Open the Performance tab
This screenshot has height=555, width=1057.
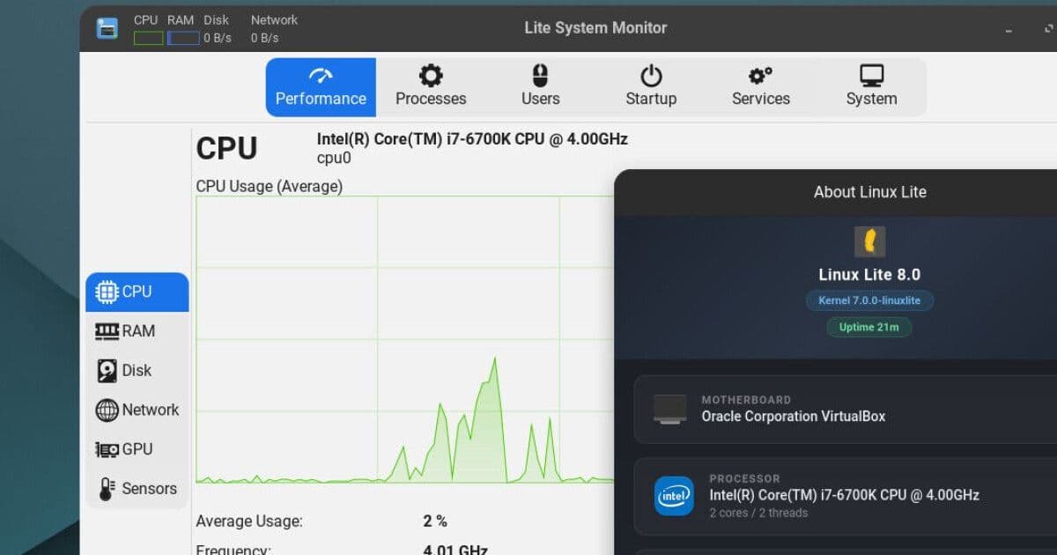(x=321, y=87)
